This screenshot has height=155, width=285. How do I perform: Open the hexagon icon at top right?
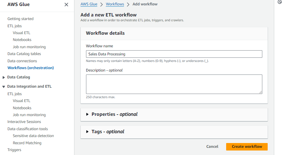[280, 2]
